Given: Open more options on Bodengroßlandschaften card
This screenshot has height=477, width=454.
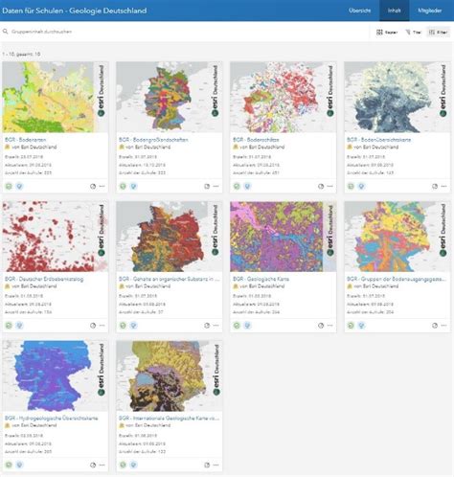Looking at the screenshot, I should point(216,186).
